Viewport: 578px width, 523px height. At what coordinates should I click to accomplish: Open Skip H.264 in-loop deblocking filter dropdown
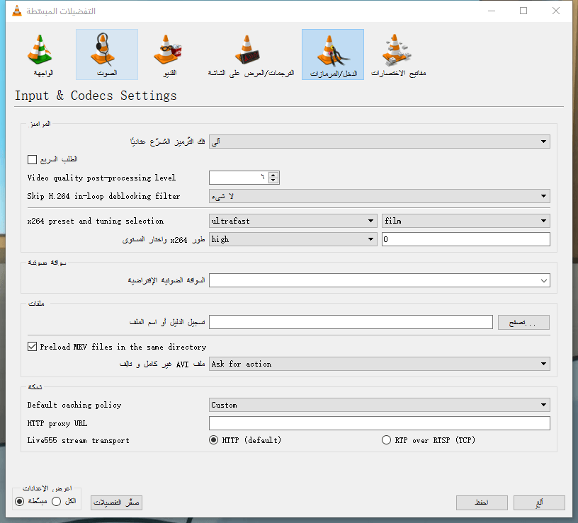[x=380, y=196]
